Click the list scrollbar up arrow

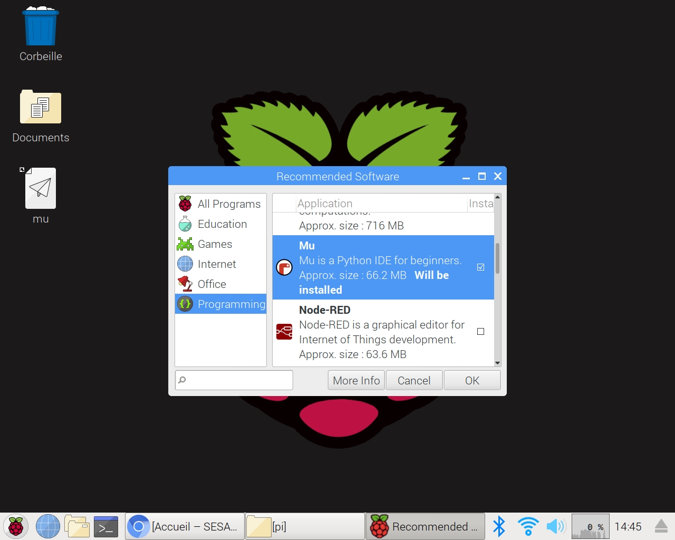coord(497,197)
